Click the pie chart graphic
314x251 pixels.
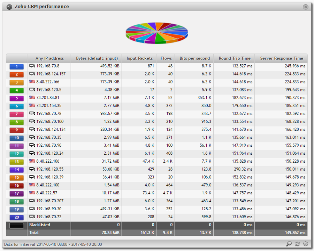coord(157,33)
